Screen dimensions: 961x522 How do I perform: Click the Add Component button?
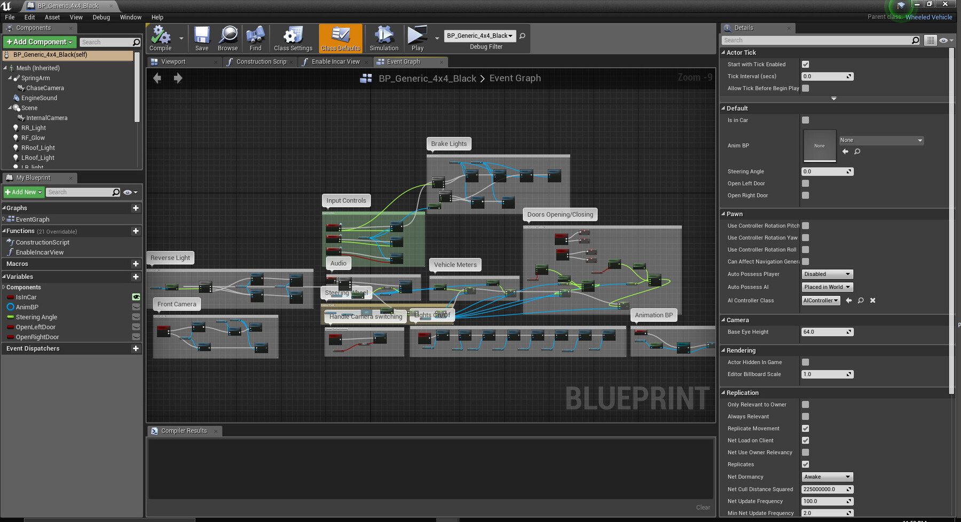(38, 42)
